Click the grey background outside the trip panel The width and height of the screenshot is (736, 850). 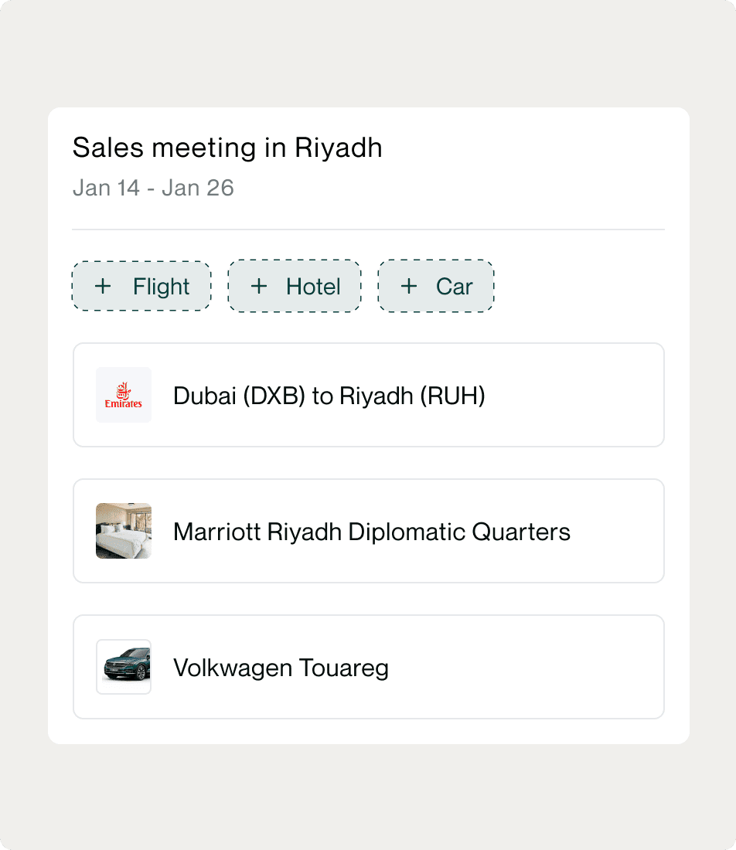pos(368,797)
